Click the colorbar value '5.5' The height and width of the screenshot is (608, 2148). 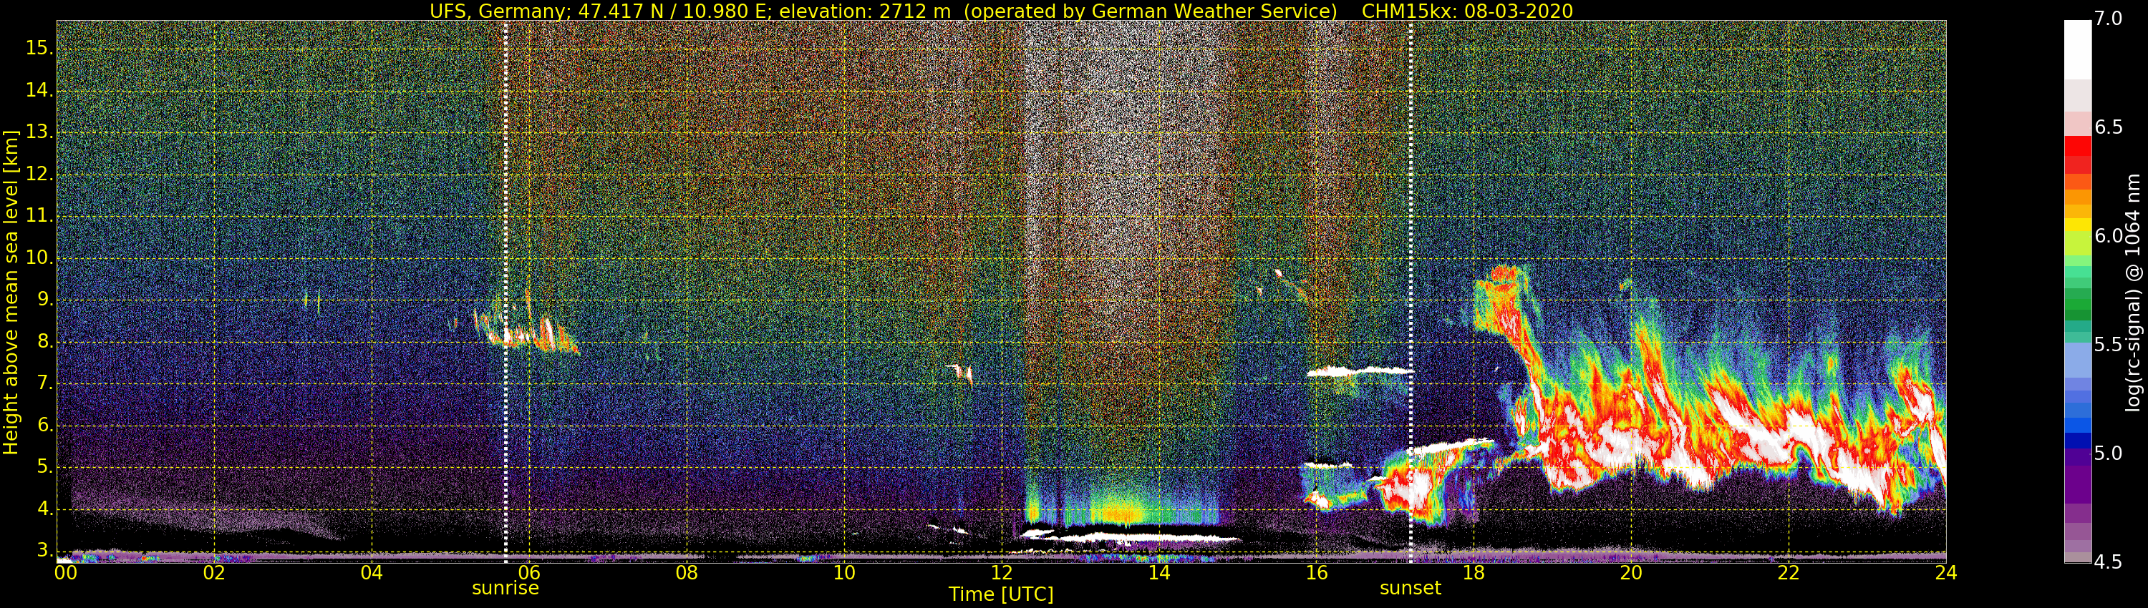click(2109, 345)
